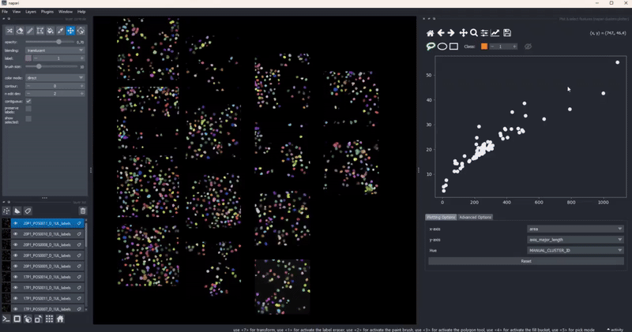Image resolution: width=632 pixels, height=332 pixels.
Task: Select the transform layer tool
Action: coord(81,31)
